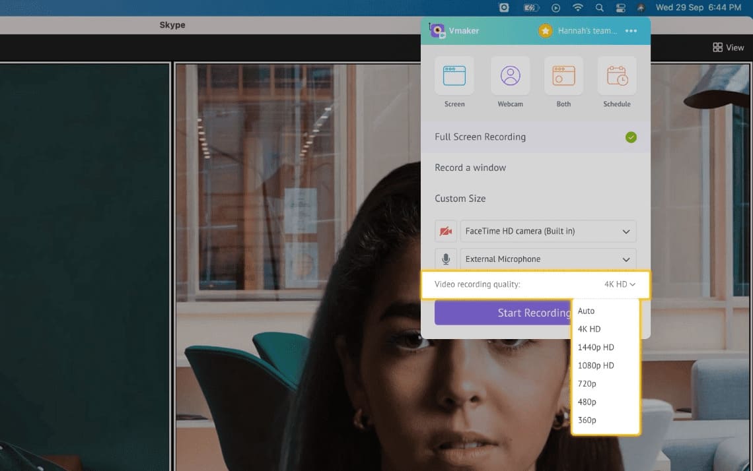Select the Screen recording mode icon
The image size is (753, 471).
(454, 75)
